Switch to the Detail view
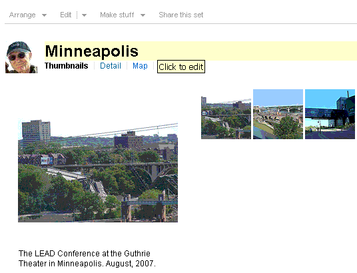This screenshot has height=273, width=357. click(x=111, y=66)
